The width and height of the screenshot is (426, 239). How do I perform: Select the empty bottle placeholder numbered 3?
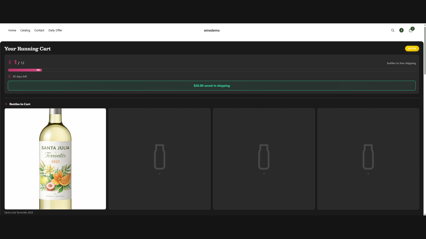[264, 159]
